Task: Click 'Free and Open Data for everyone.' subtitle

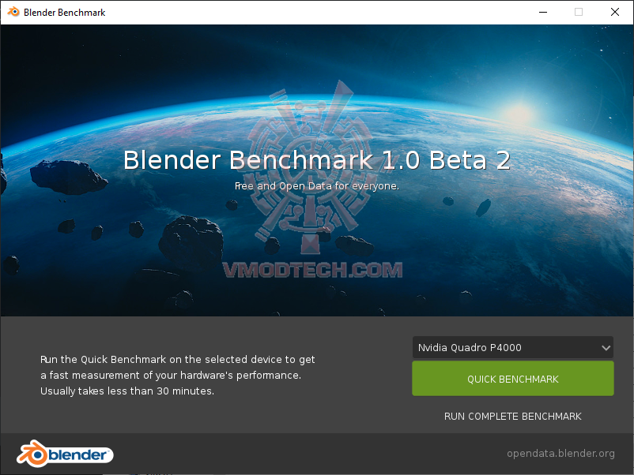Action: click(317, 186)
